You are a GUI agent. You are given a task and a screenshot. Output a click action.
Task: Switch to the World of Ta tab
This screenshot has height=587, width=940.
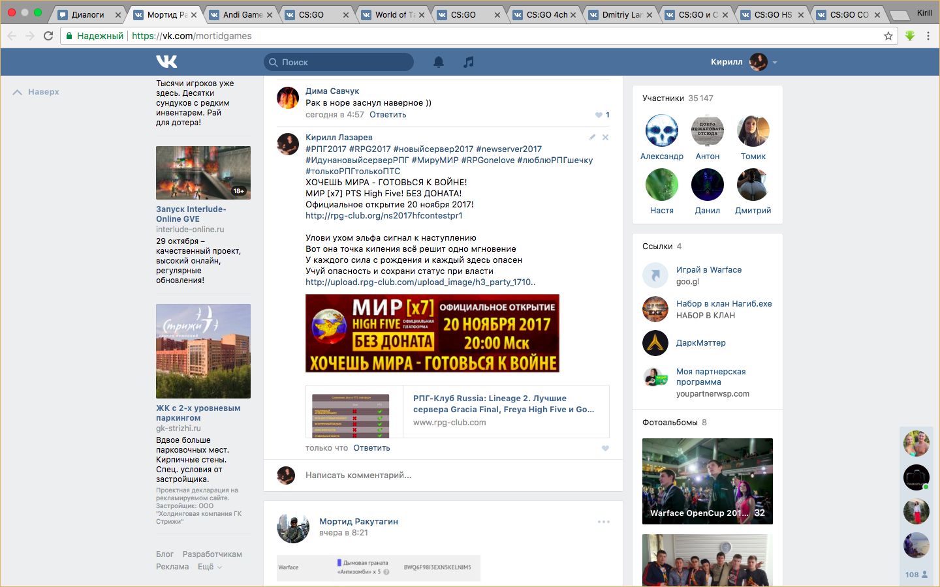pyautogui.click(x=393, y=14)
